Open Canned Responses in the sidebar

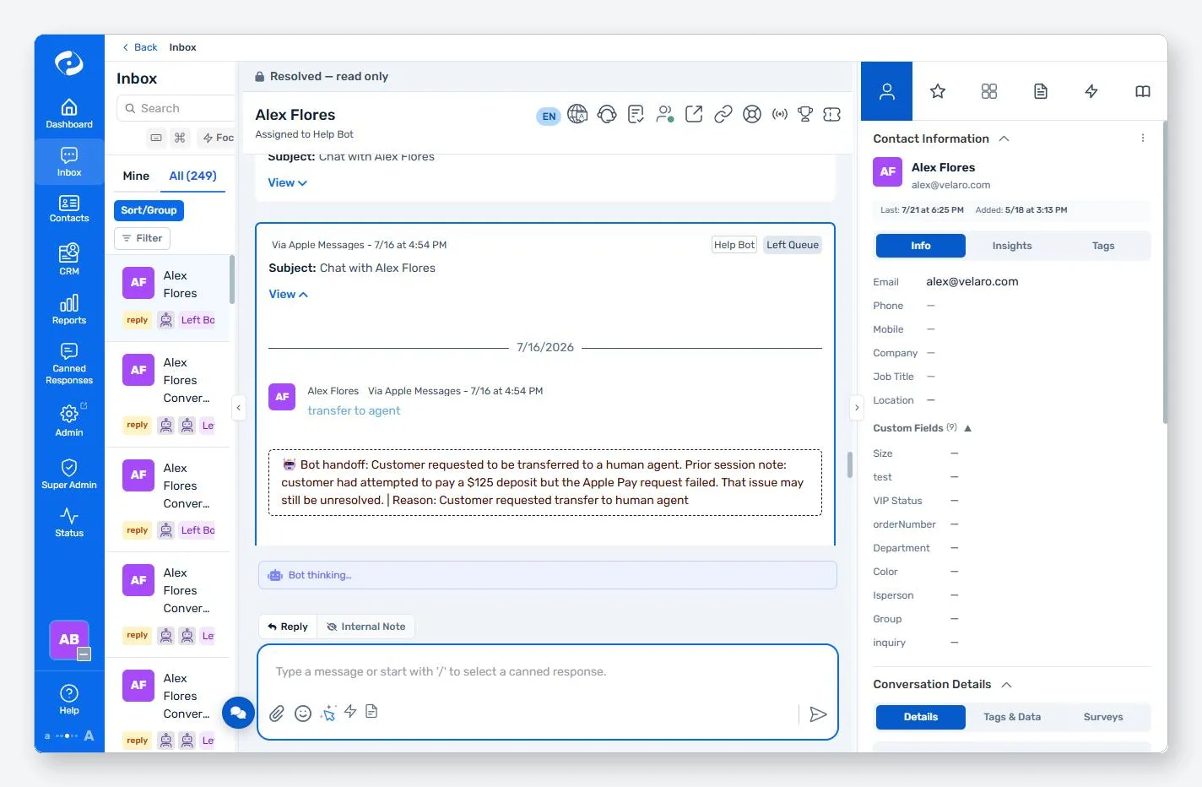(69, 363)
